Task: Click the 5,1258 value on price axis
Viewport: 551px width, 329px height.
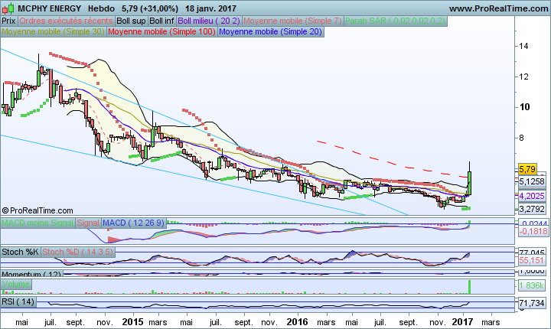Action: pos(532,182)
